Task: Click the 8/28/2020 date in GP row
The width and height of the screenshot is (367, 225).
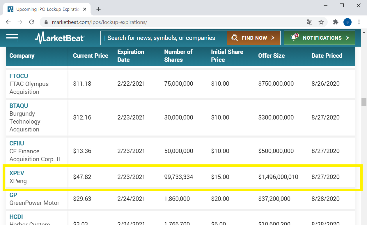Action: (x=325, y=199)
